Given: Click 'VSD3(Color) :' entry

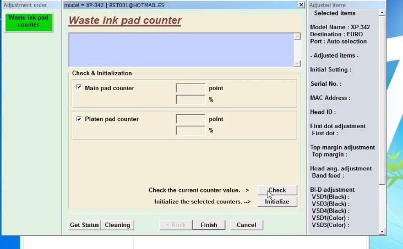Looking at the screenshot, I should coord(330,225).
